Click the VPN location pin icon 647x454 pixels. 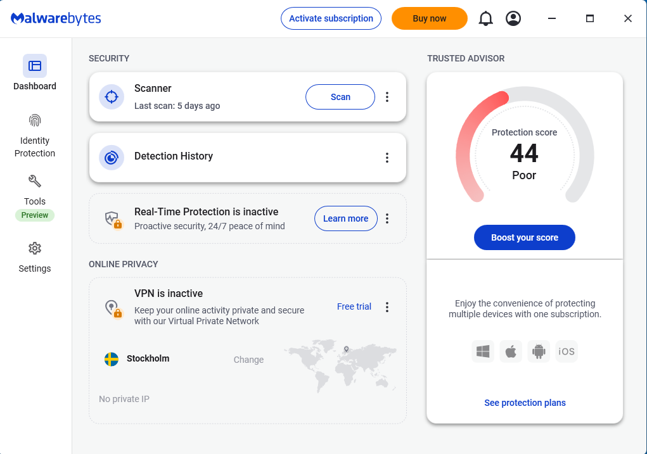point(113,308)
